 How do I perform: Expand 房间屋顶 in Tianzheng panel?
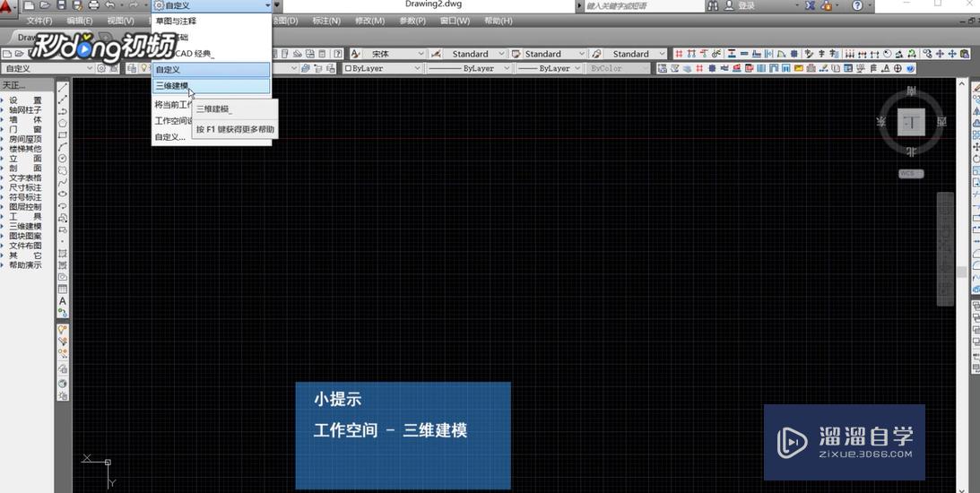tap(25, 139)
